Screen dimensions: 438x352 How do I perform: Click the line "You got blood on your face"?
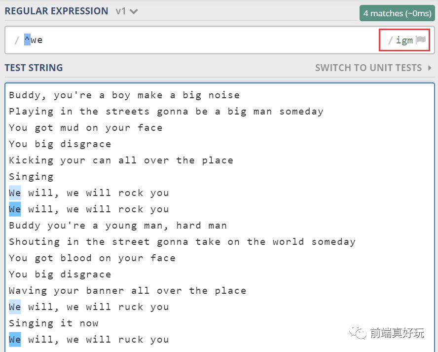point(92,258)
